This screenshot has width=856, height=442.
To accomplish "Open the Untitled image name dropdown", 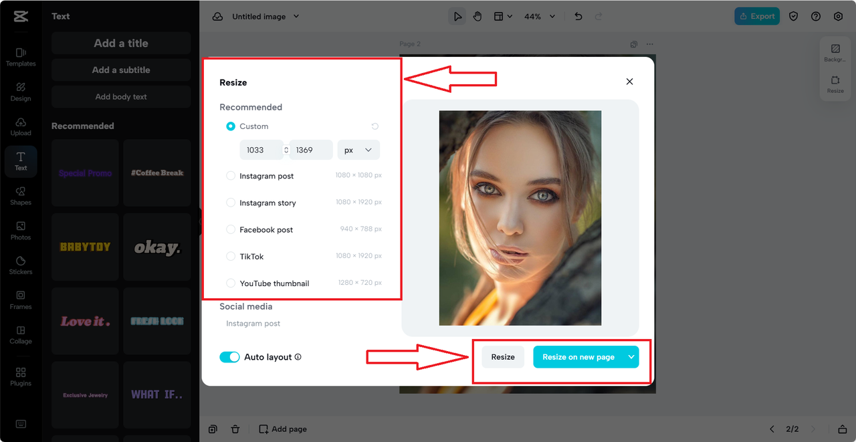I will coord(265,17).
